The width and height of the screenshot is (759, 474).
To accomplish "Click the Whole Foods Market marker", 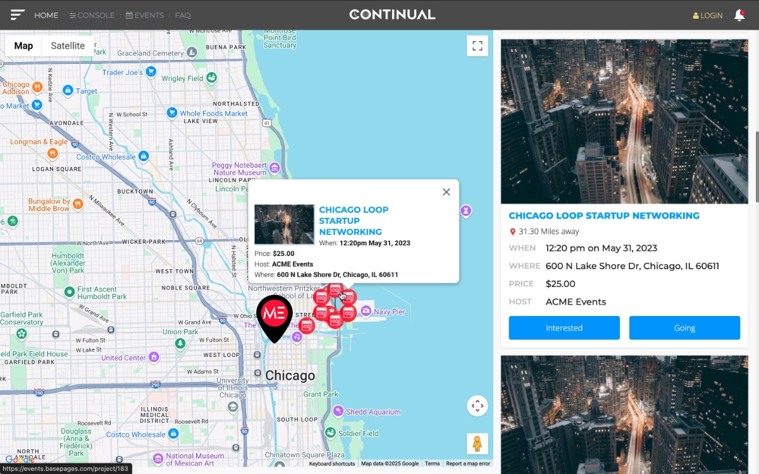I will coord(171,113).
